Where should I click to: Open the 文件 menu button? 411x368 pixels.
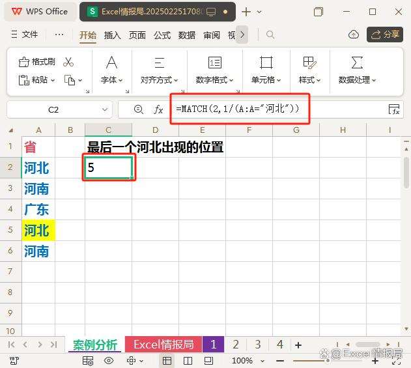25,35
